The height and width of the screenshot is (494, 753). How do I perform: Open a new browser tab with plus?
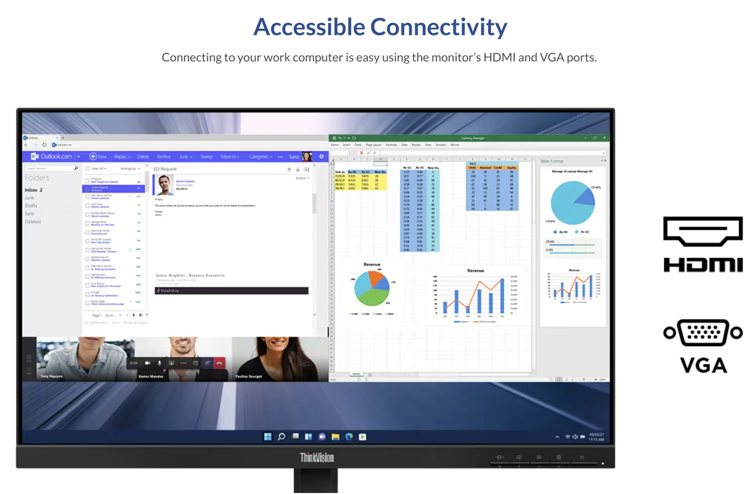coord(63,138)
